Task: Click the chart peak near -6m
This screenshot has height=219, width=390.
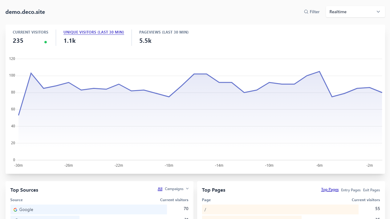Action: click(319, 71)
